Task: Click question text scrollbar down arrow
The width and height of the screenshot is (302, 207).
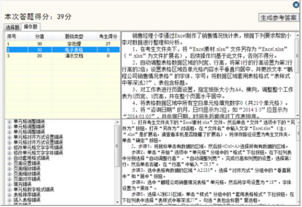Action: [x=298, y=116]
